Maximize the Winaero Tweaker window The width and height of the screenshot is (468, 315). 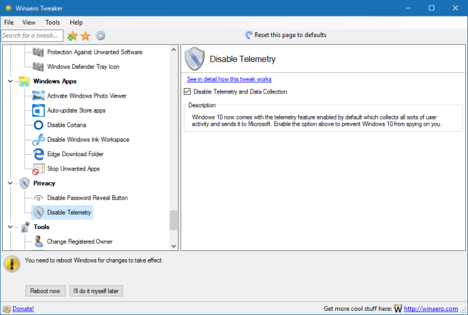[432, 8]
